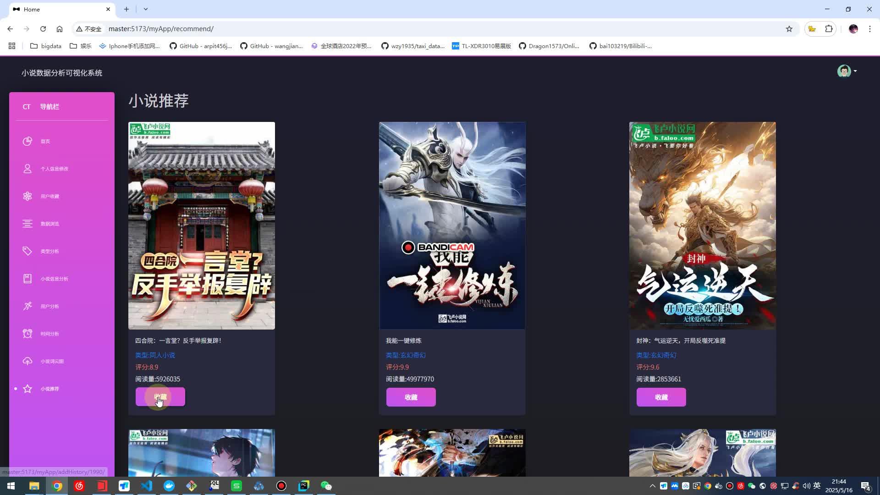
Task: Open 个人信息修改 via its person icon
Action: (x=27, y=169)
